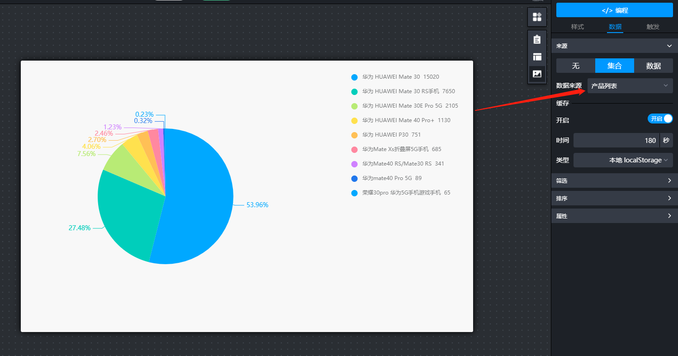Click the 4.06% percentage label
This screenshot has height=356, width=678.
(x=91, y=147)
